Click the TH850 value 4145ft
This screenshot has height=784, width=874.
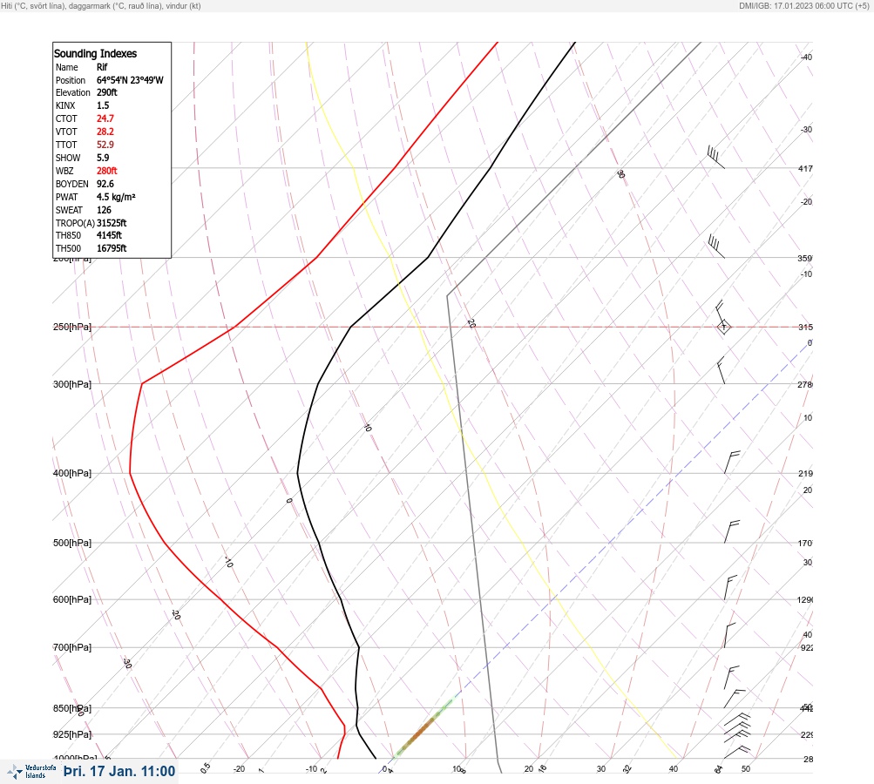click(109, 235)
